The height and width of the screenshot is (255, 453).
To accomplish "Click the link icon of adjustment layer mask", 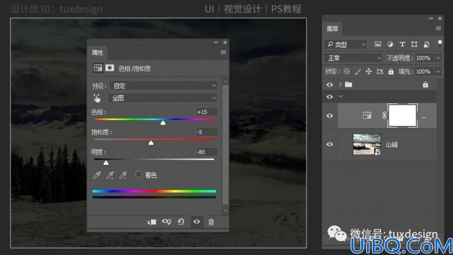I will tap(384, 116).
